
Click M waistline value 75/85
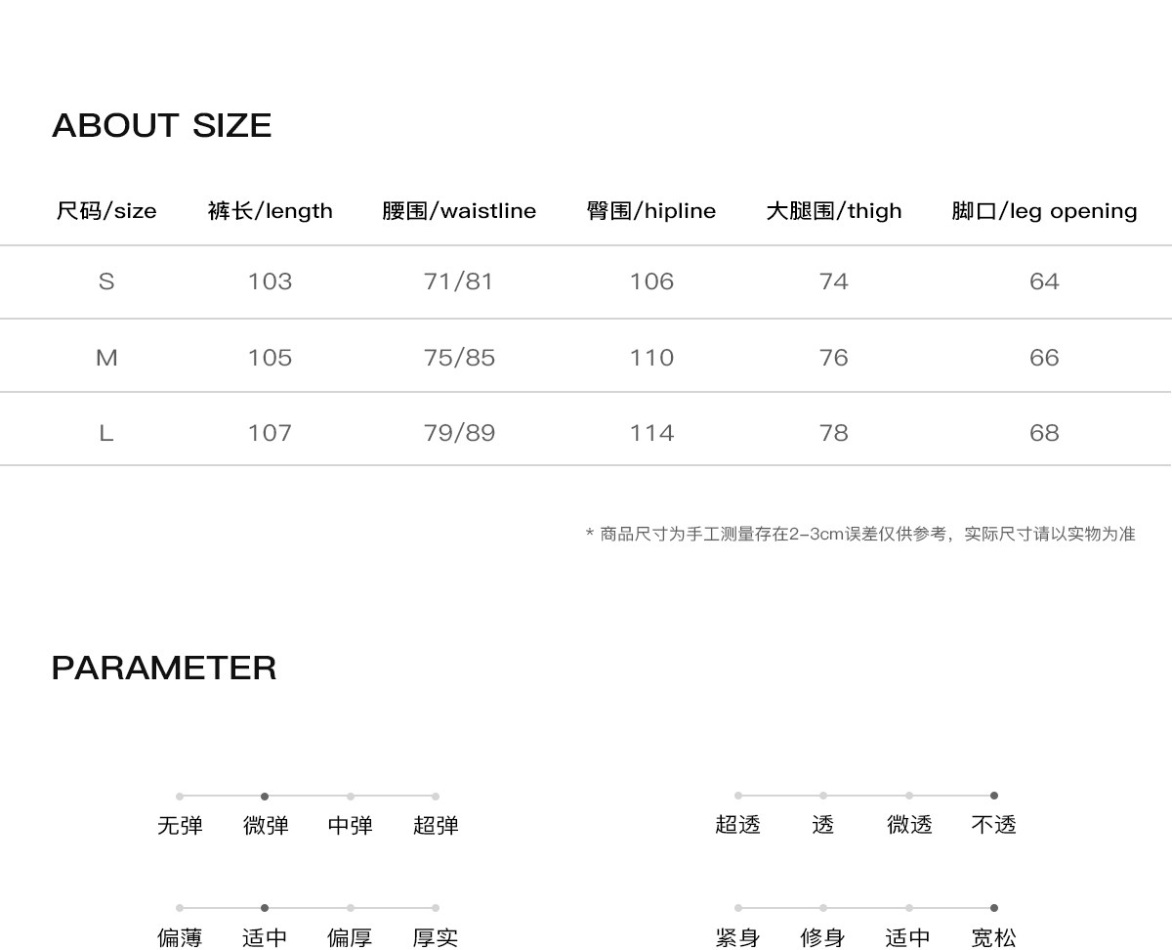459,358
